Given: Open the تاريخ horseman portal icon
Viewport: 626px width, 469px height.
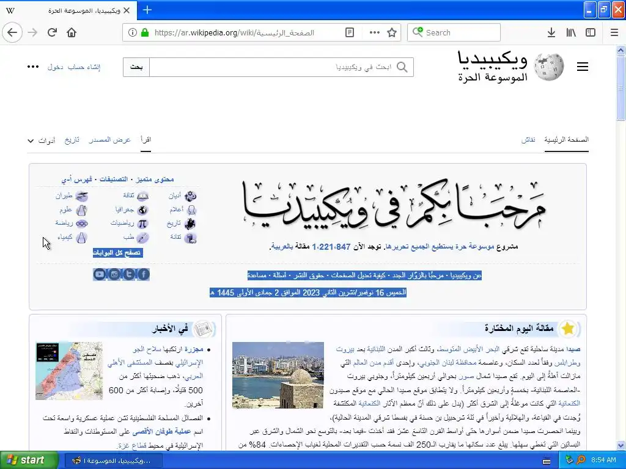Looking at the screenshot, I should tap(190, 224).
